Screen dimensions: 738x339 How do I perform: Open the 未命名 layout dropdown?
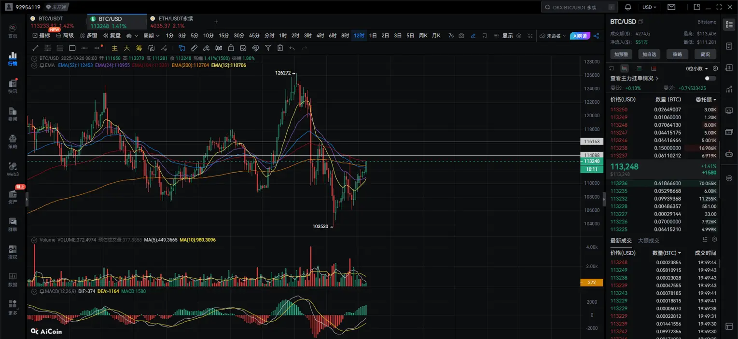553,36
